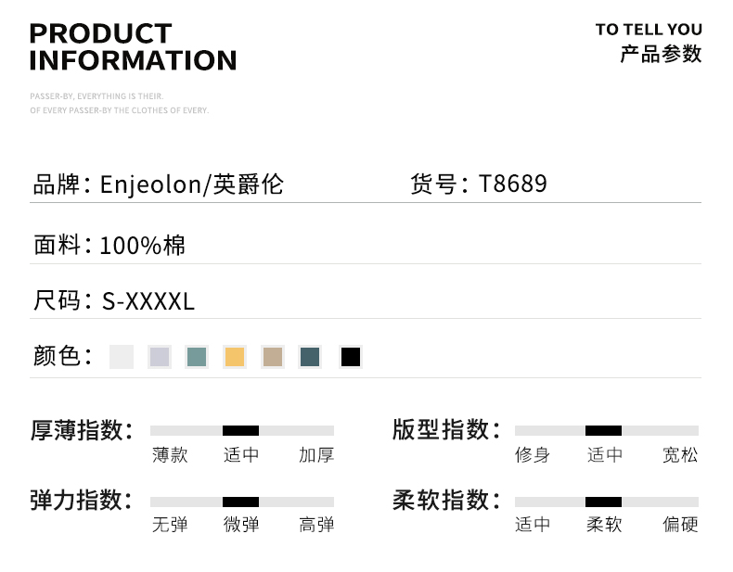The height and width of the screenshot is (572, 733).
Task: Pick the sage green color swatch
Action: point(197,357)
